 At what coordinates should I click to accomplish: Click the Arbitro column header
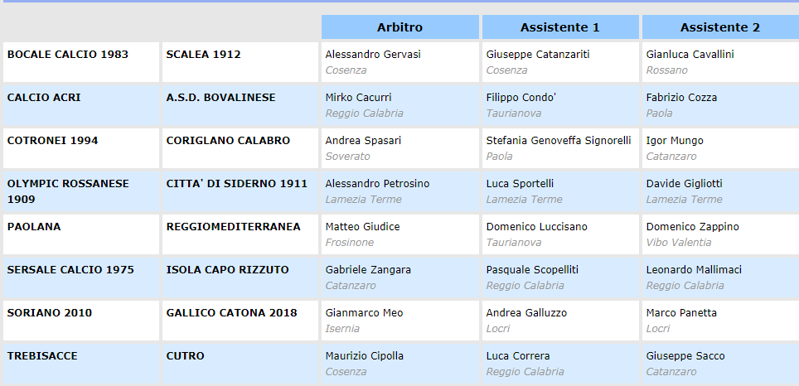tap(399, 27)
